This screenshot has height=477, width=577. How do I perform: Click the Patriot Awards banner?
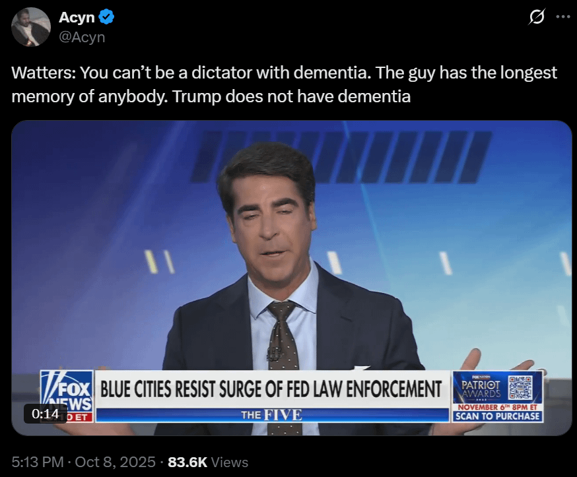tap(498, 396)
